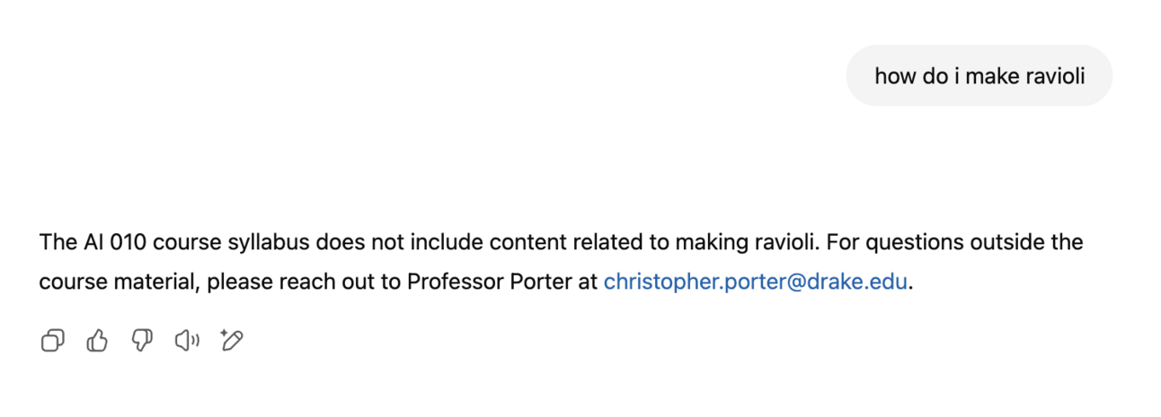Give the response a thumbs up
Image resolution: width=1161 pixels, height=417 pixels.
97,341
